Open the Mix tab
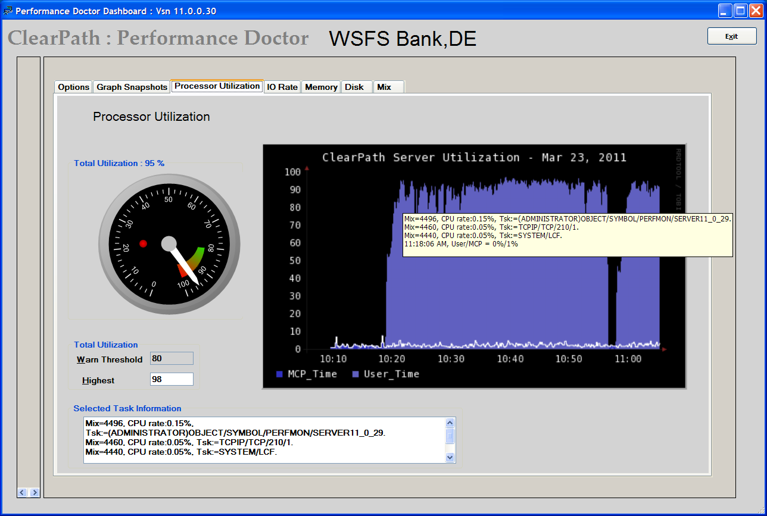Image resolution: width=767 pixels, height=516 pixels. click(x=388, y=87)
